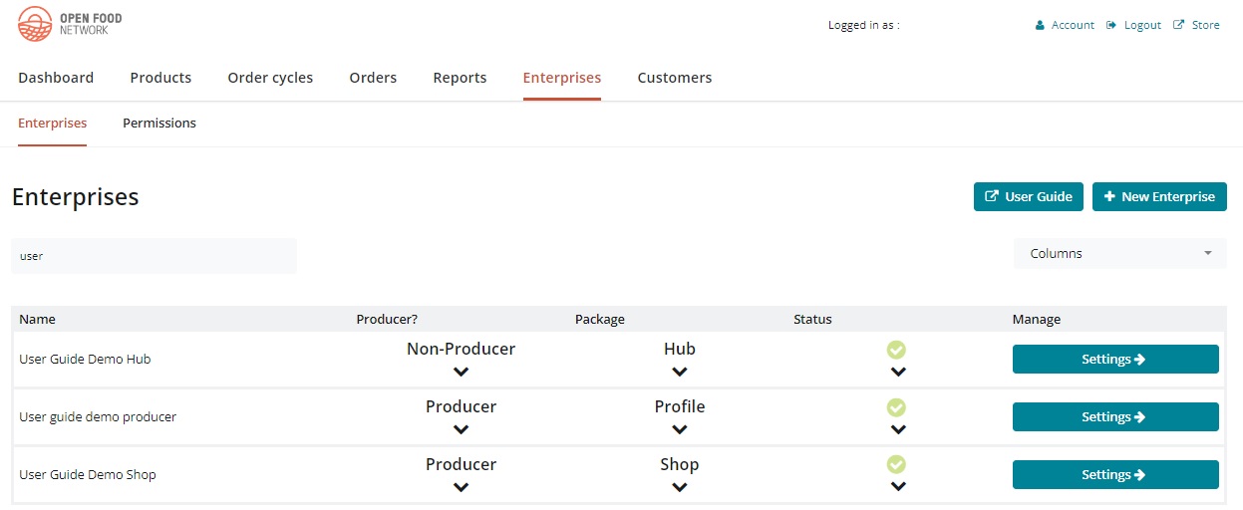The height and width of the screenshot is (510, 1243).
Task: Open the Columns dropdown
Action: coord(1119,253)
